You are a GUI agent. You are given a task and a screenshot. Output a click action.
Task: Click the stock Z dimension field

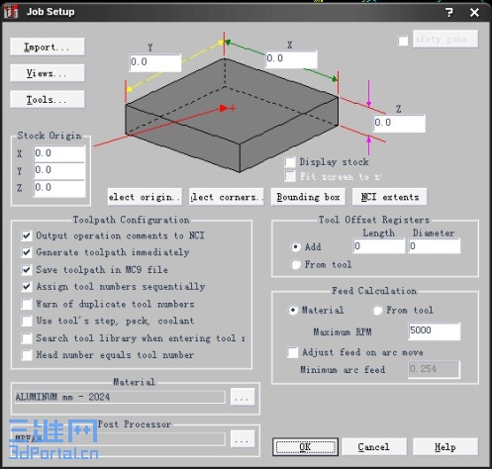point(399,124)
